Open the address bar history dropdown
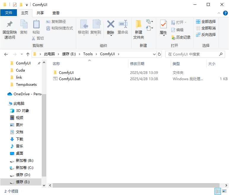This screenshot has width=229, height=195. [154, 54]
